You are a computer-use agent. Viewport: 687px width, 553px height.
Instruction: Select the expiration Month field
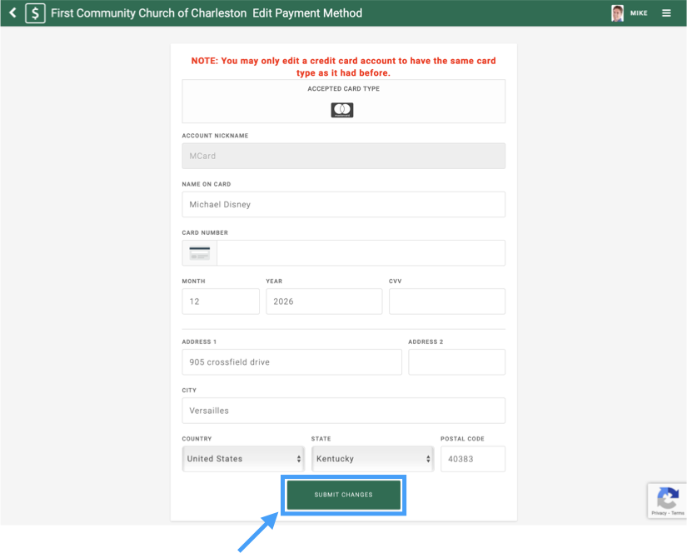click(221, 301)
